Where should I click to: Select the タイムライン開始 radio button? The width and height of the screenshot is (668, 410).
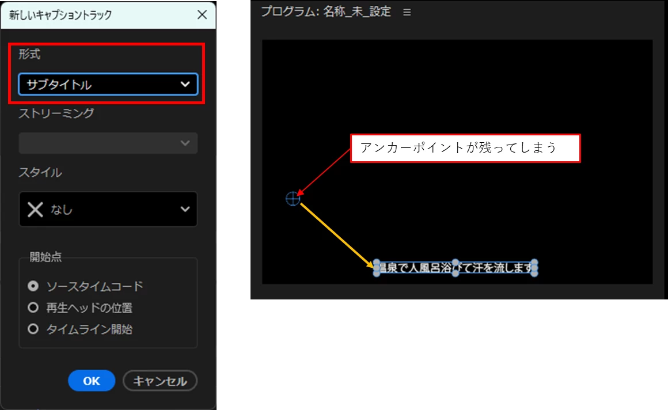[x=33, y=329]
